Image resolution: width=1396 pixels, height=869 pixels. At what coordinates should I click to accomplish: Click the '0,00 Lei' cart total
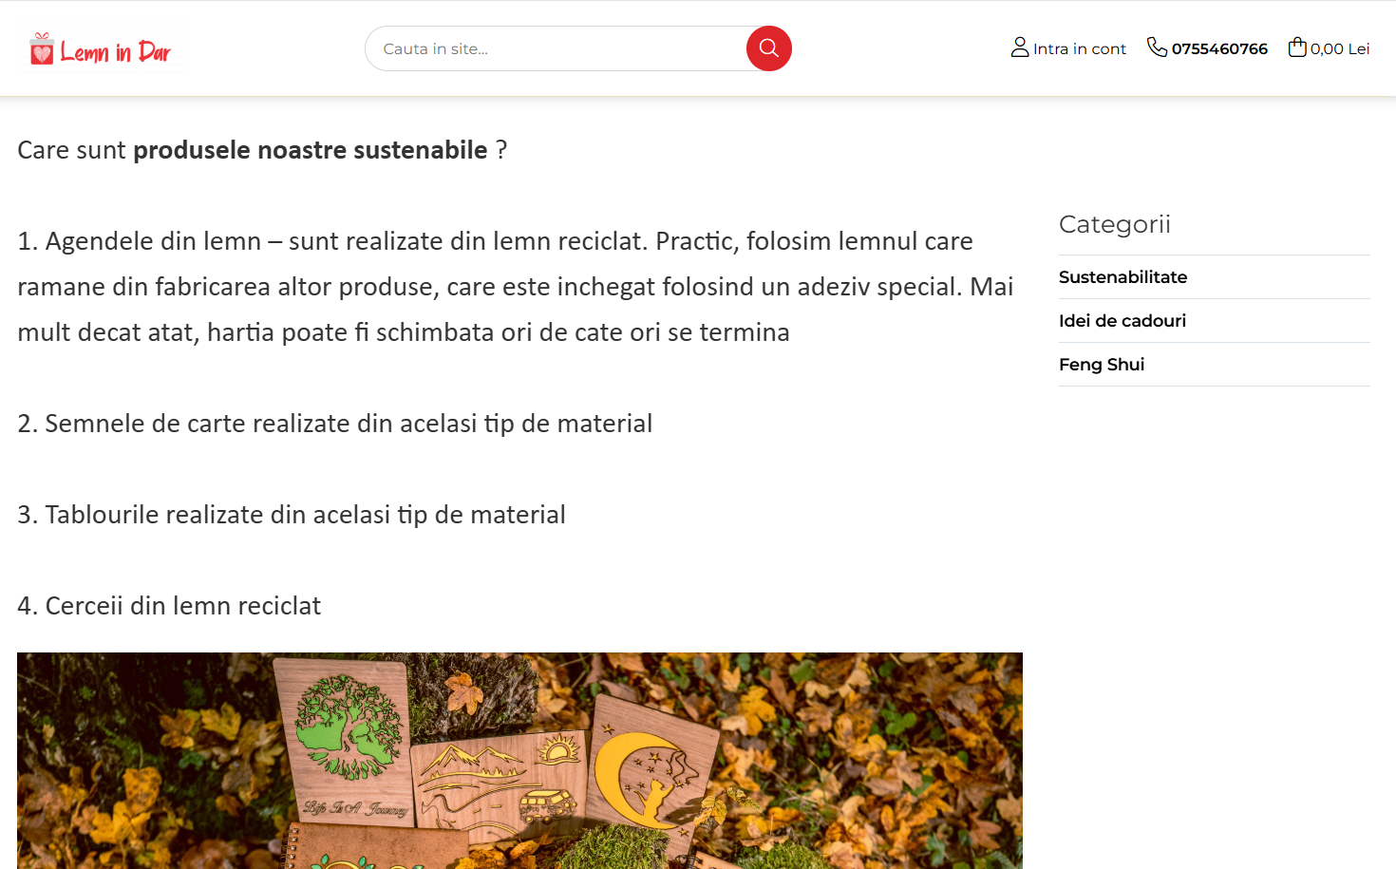1340,48
